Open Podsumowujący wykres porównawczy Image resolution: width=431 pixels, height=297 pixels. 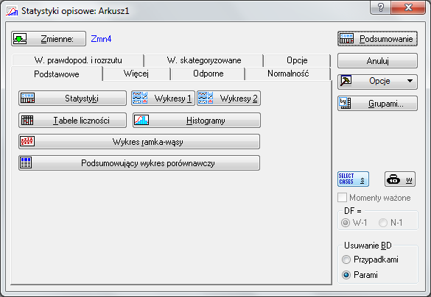(139, 163)
